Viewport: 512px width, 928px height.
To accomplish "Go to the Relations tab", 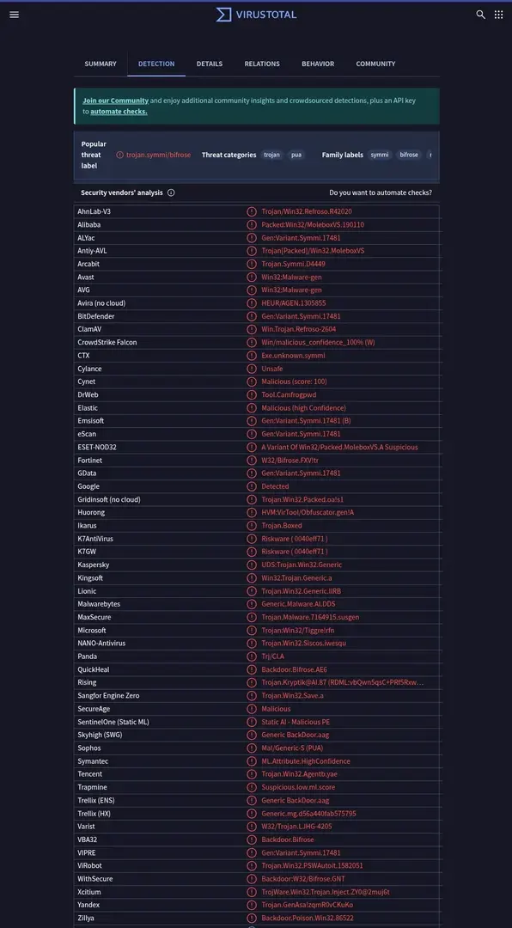I will click(262, 64).
